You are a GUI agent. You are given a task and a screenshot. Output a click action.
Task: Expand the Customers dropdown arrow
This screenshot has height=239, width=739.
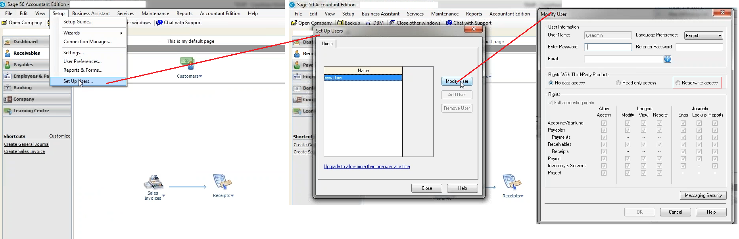click(201, 76)
